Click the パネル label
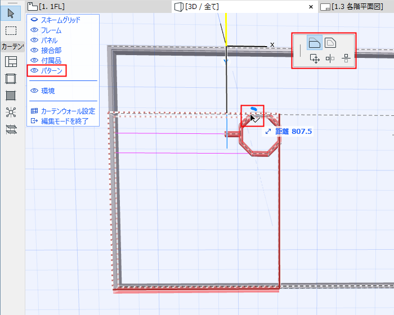The image size is (394, 315). [x=50, y=40]
